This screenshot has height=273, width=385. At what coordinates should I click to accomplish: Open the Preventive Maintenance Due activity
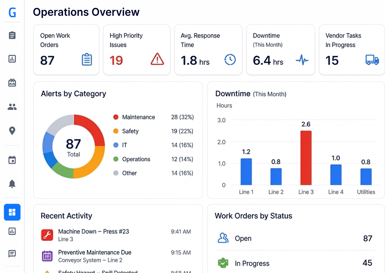[x=116, y=256]
